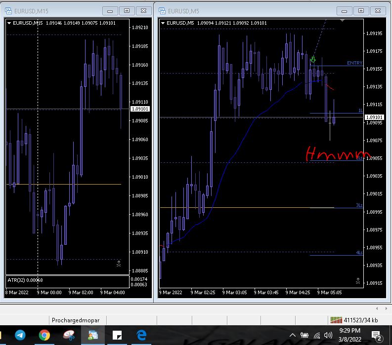Select the ENTRY line label on M5
The height and width of the screenshot is (345, 392).
point(354,63)
